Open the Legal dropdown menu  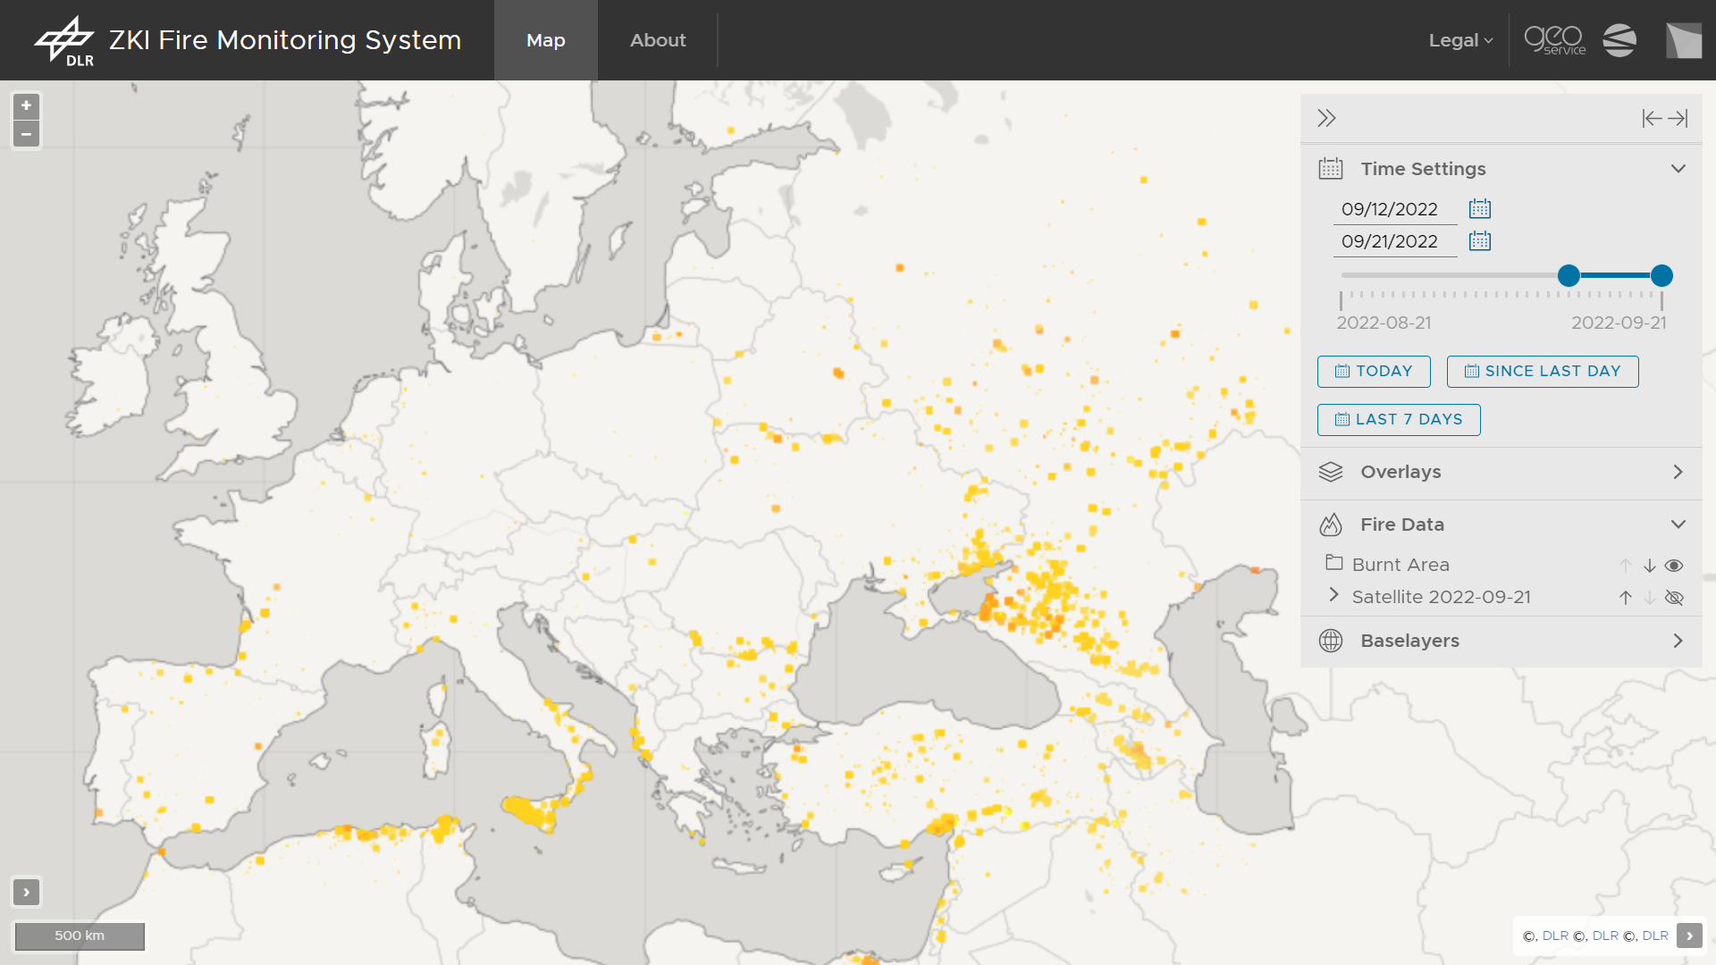(x=1460, y=40)
